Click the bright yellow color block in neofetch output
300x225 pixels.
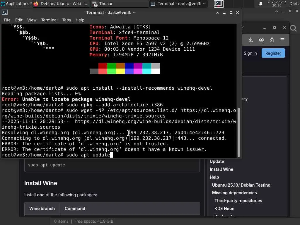point(120,71)
